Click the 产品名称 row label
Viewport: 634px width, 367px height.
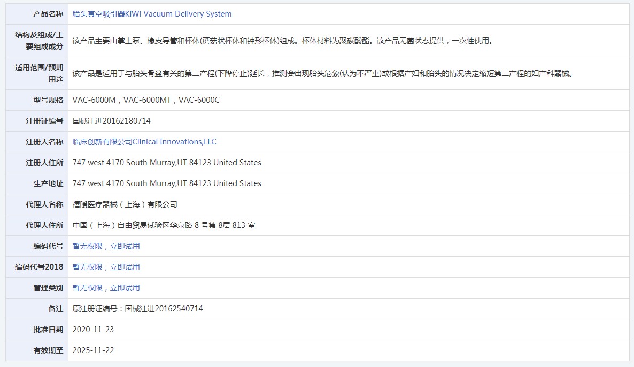click(x=48, y=14)
